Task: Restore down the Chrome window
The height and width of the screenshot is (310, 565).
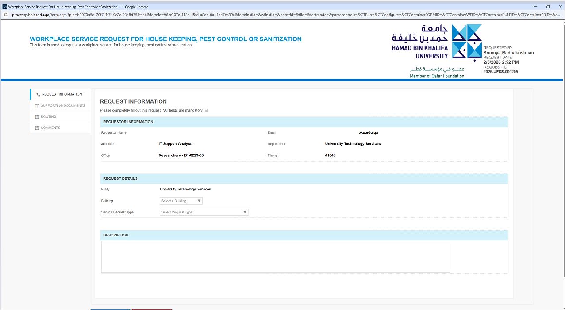Action: point(548,7)
